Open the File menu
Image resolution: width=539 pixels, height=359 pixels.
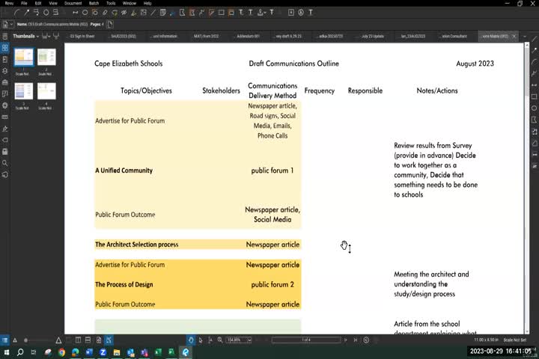(24, 3)
